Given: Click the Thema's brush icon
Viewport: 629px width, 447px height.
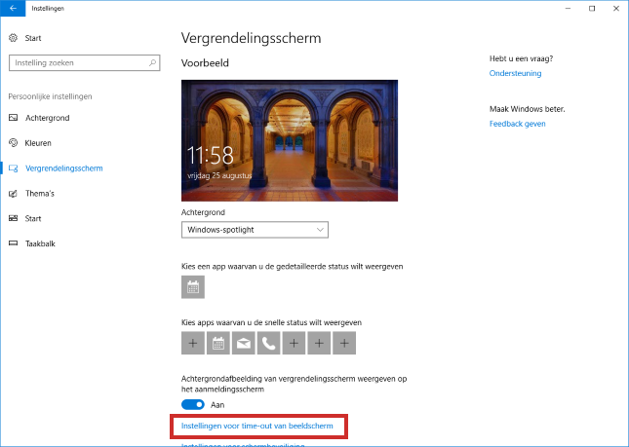Looking at the screenshot, I should pyautogui.click(x=14, y=194).
